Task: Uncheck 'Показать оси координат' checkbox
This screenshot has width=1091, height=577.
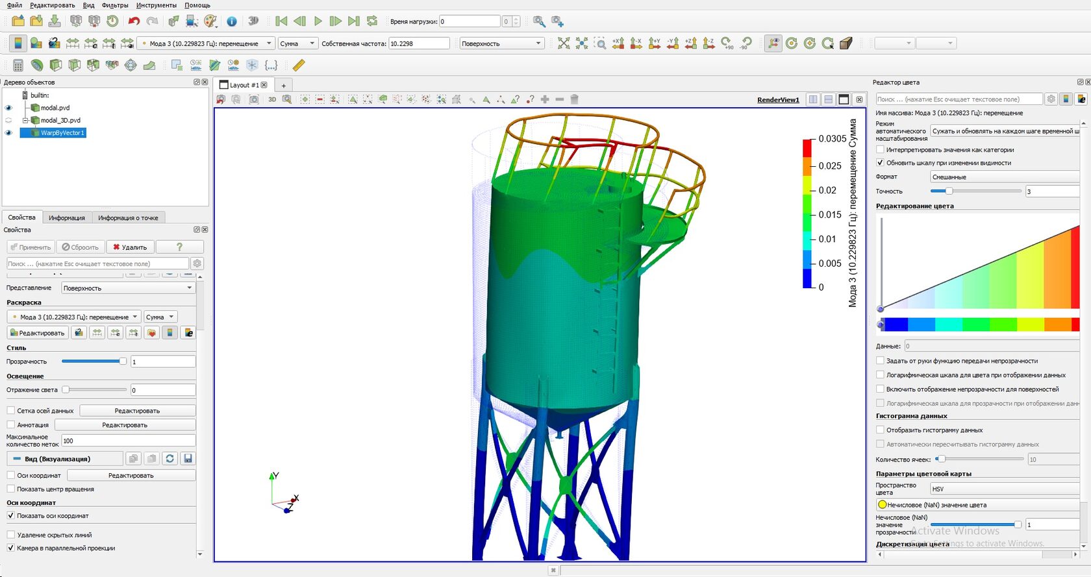Action: click(11, 516)
